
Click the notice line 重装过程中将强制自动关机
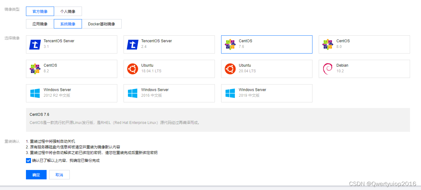click(x=51, y=141)
